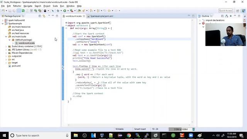Click the Smart Insert status field
The image size is (247, 139).
(x=140, y=129)
